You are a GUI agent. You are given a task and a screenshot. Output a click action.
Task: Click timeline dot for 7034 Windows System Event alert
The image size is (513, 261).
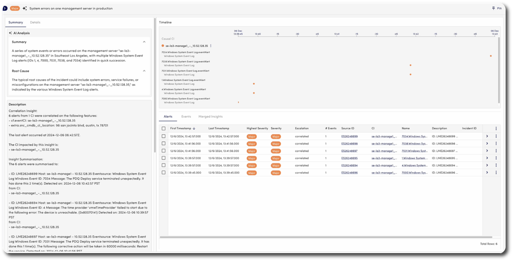[490, 55]
